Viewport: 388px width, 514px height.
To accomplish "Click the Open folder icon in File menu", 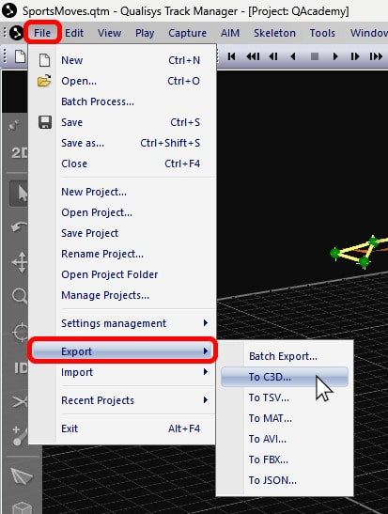I will tap(44, 81).
